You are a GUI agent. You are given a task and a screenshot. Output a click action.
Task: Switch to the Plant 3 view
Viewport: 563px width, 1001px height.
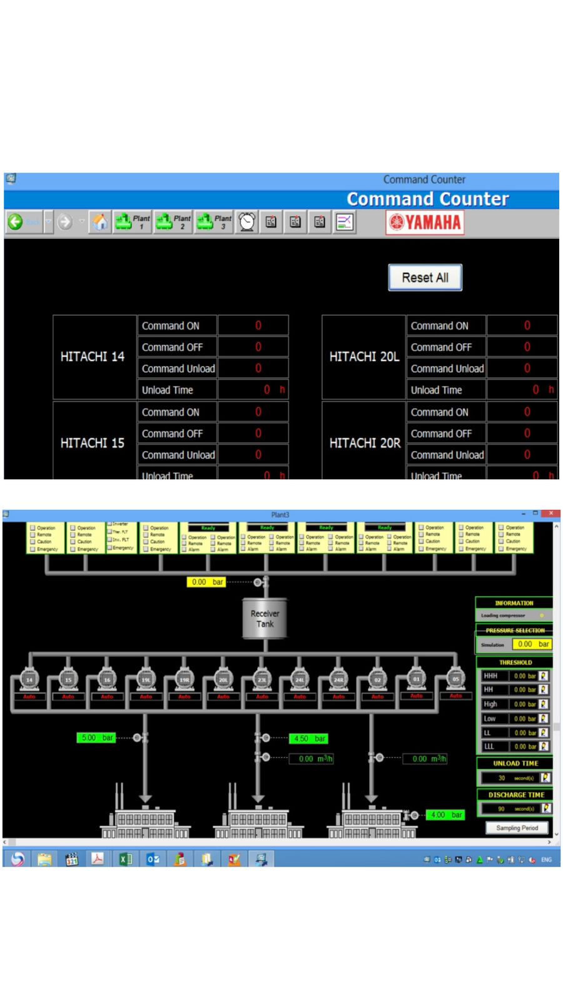214,222
